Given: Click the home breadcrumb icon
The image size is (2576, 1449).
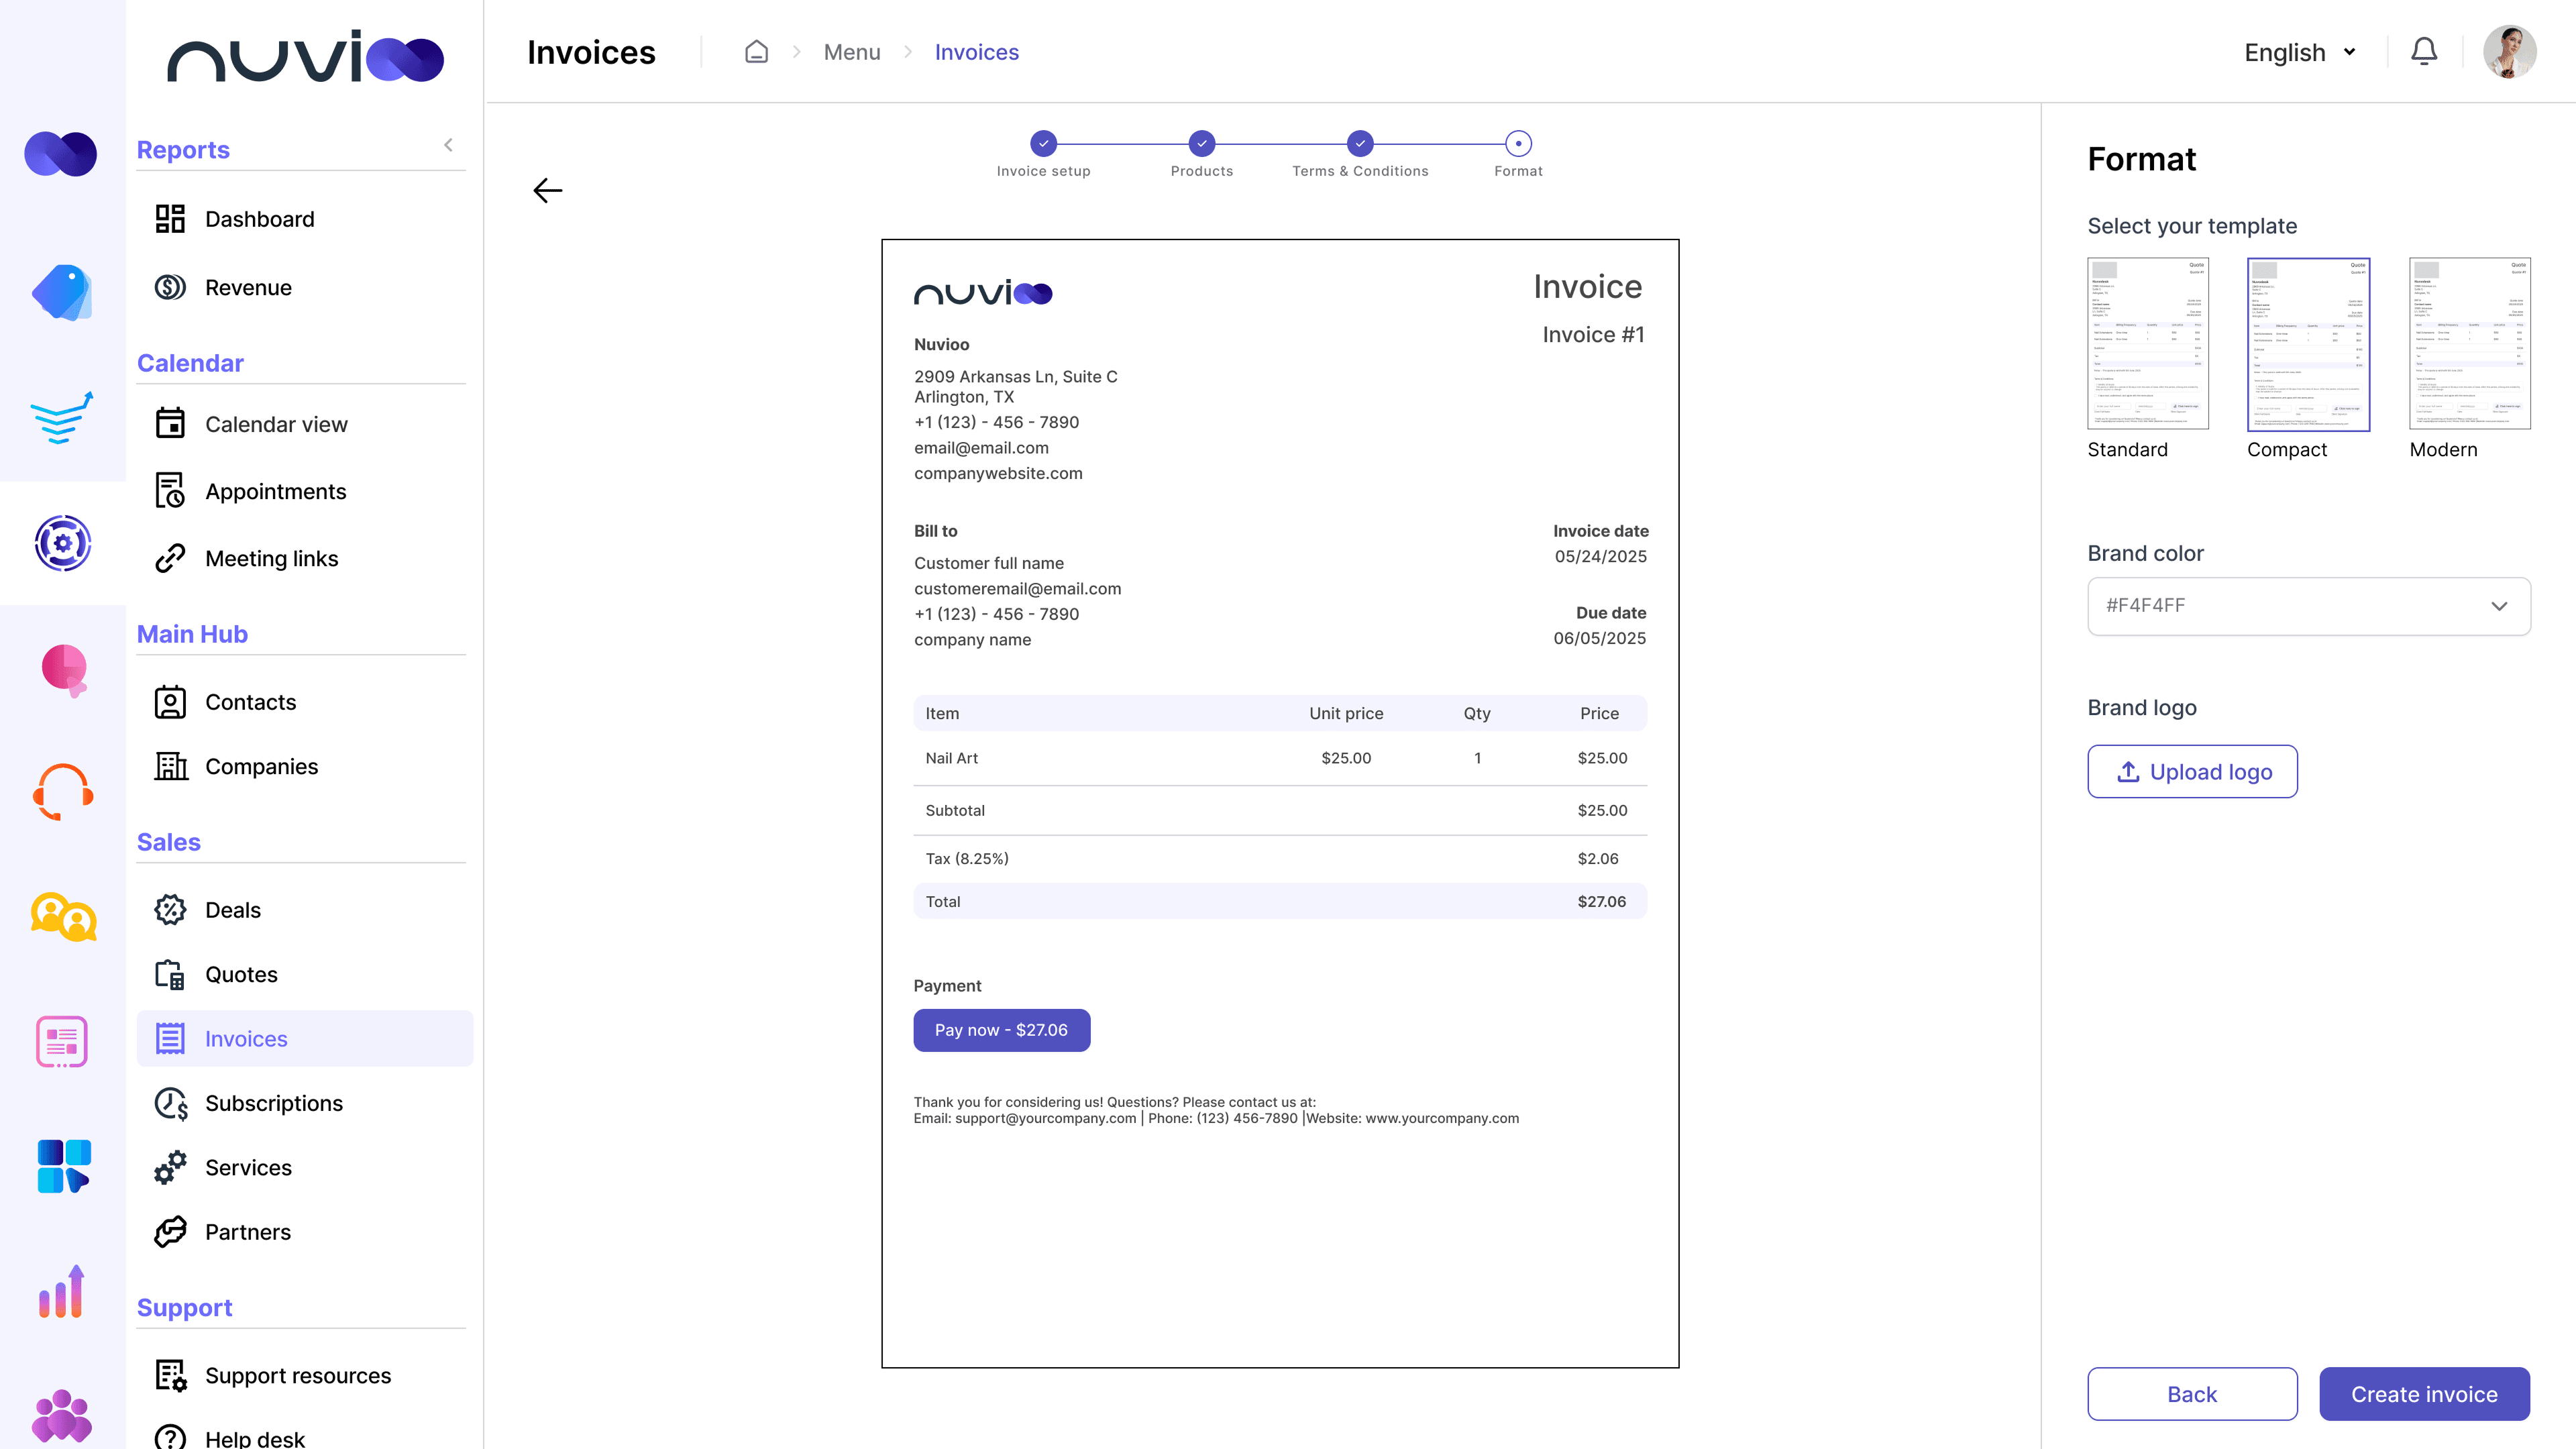Looking at the screenshot, I should (x=756, y=52).
